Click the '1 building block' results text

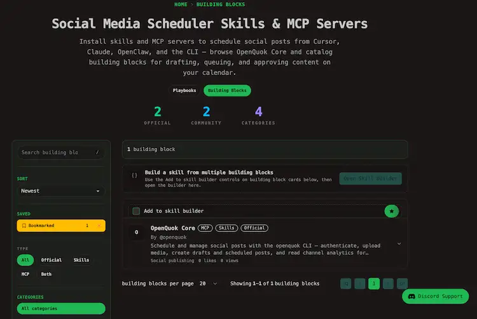151,149
